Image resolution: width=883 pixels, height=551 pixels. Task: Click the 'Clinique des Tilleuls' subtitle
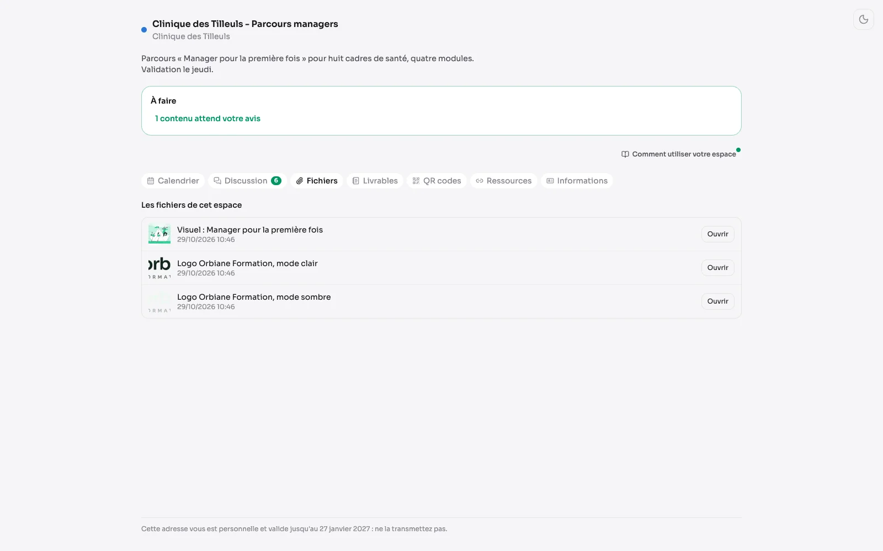[191, 36]
